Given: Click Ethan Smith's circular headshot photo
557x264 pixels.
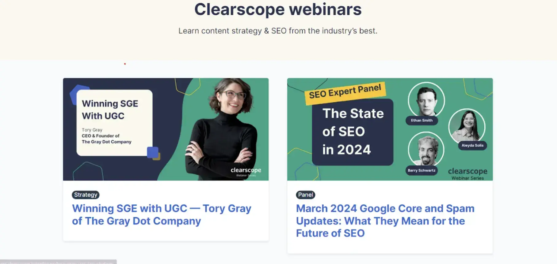Looking at the screenshot, I should tap(426, 100).
